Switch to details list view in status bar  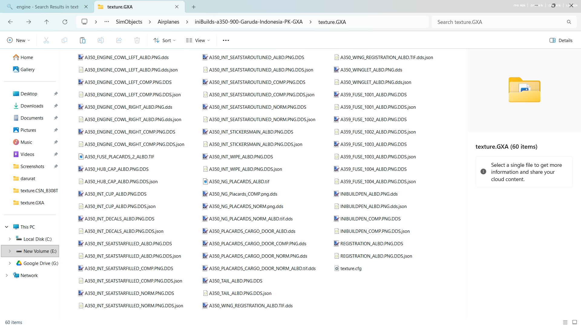point(565,322)
